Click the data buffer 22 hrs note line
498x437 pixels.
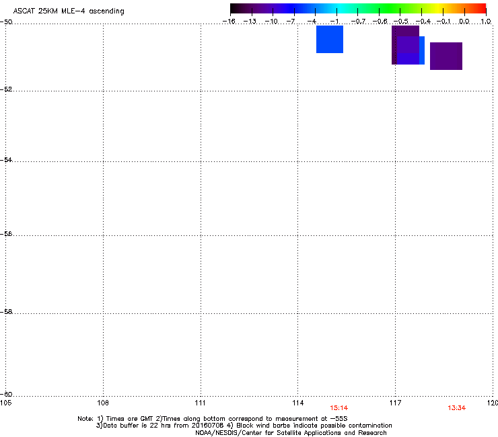(244, 426)
